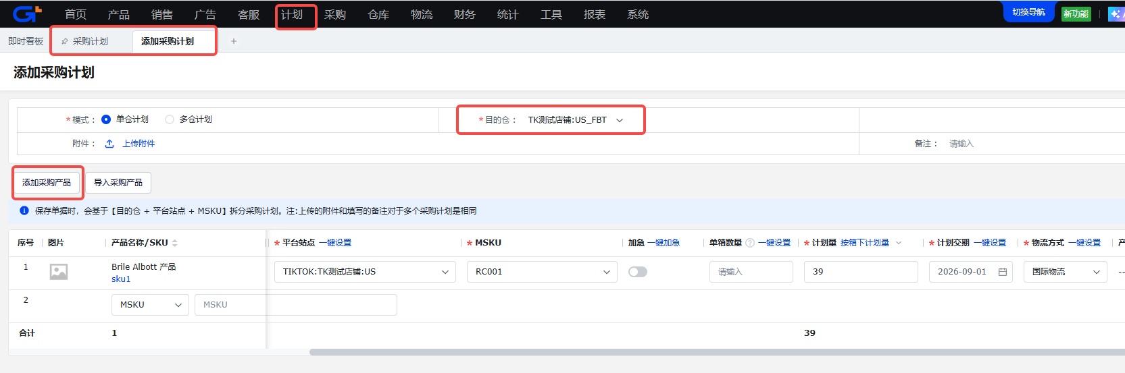Switch to 采购计划 tab
Screen dimensions: 1125x373
tap(91, 41)
